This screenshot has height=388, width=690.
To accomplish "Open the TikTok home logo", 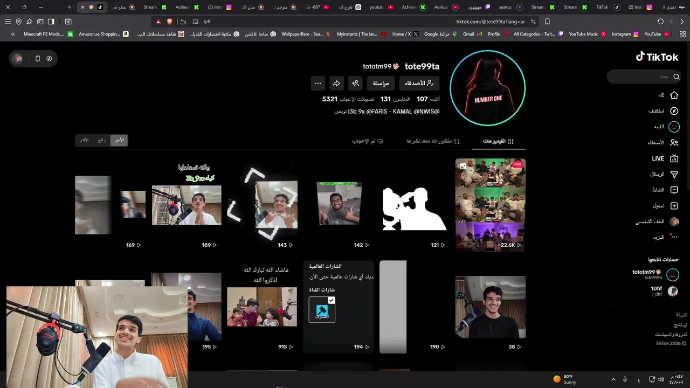I will coord(657,57).
